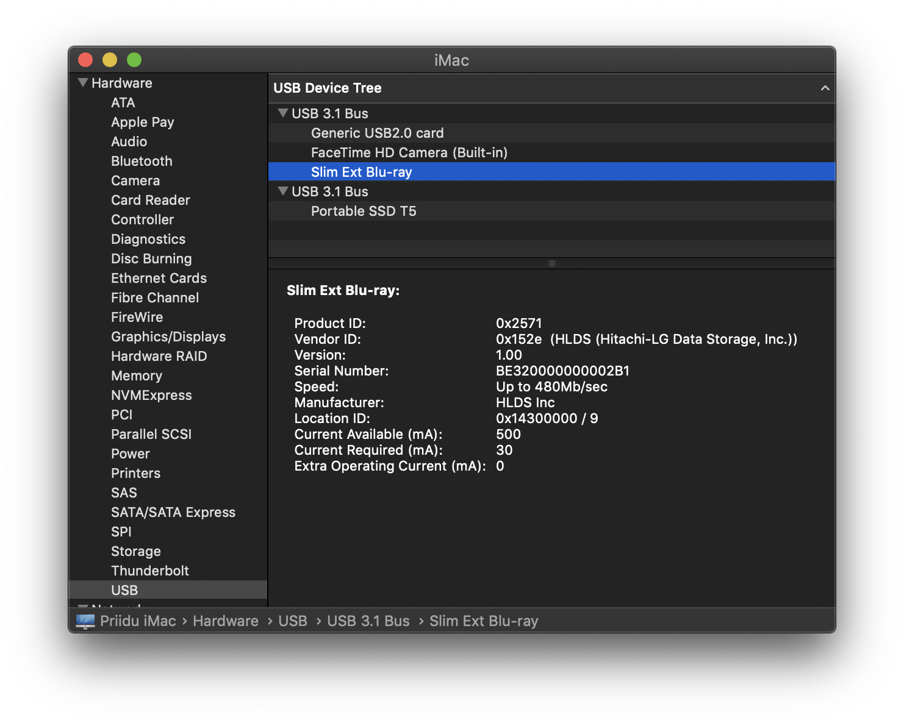The height and width of the screenshot is (723, 904).
Task: Click USB in the path bar
Action: (x=293, y=621)
